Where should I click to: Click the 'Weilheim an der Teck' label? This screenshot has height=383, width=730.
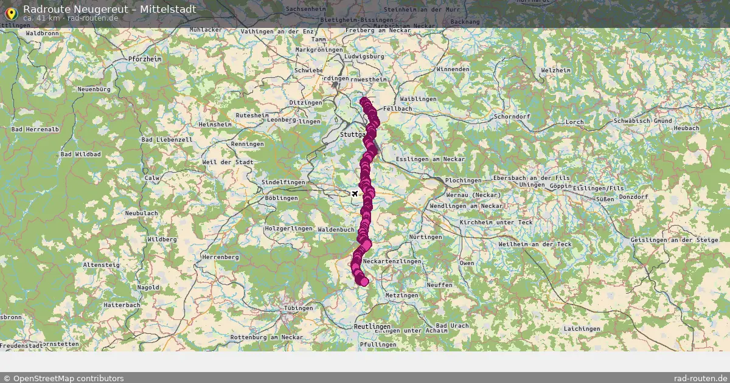535,244
